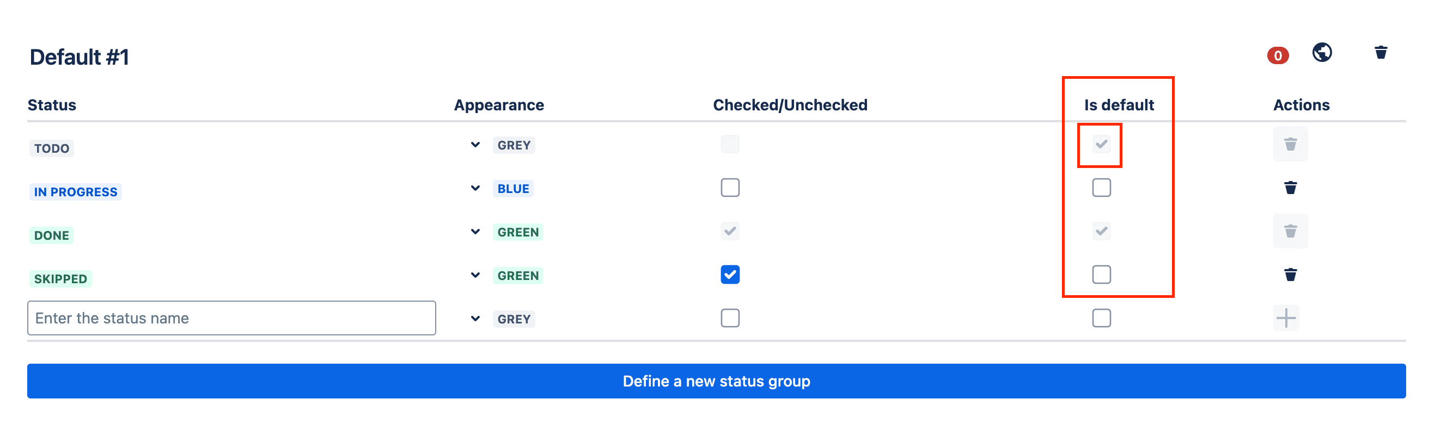Viewport: 1441px width, 424px height.
Task: Click the SKIPPED status lozenge
Action: pos(60,279)
